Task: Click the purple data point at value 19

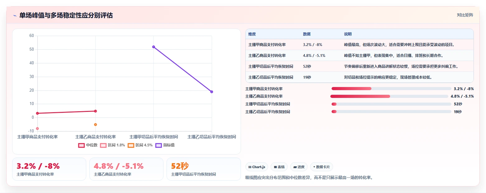Action: point(212,92)
